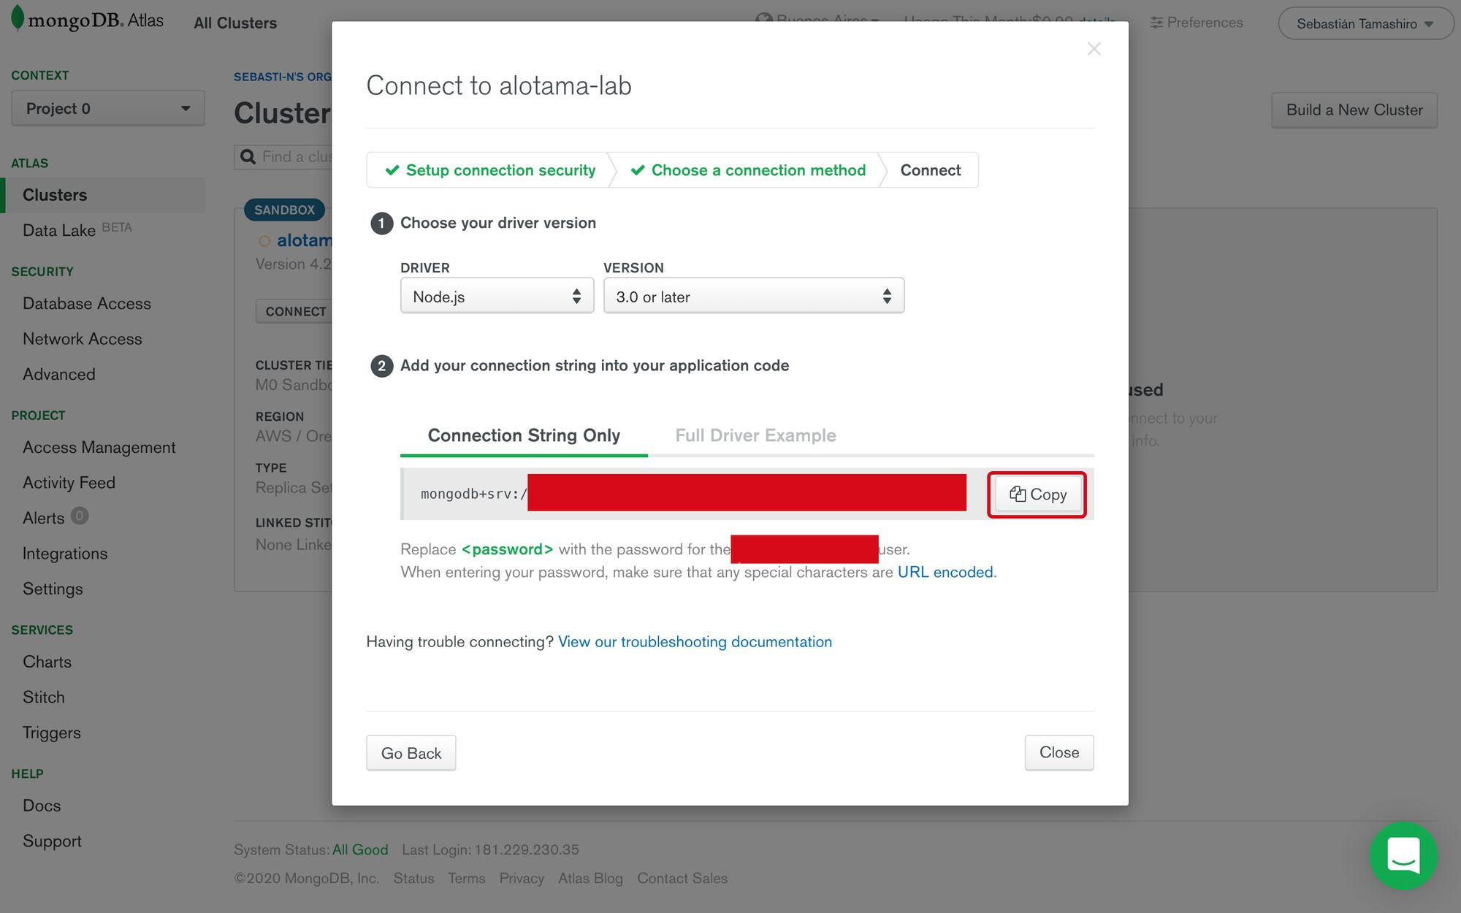This screenshot has width=1461, height=913.
Task: Open Terms footer link
Action: pyautogui.click(x=467, y=878)
